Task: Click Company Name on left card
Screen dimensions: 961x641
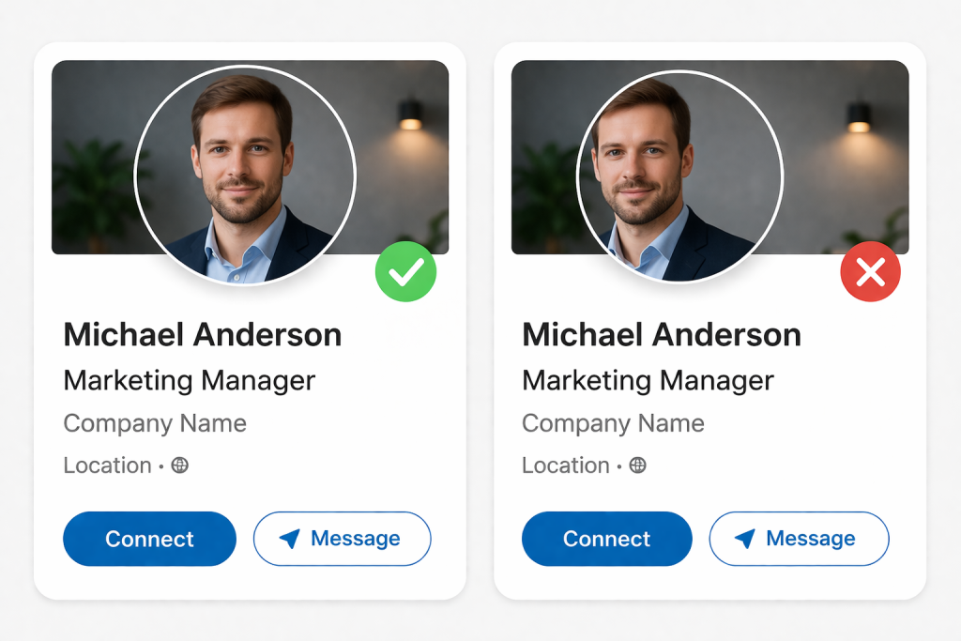Action: pos(155,423)
